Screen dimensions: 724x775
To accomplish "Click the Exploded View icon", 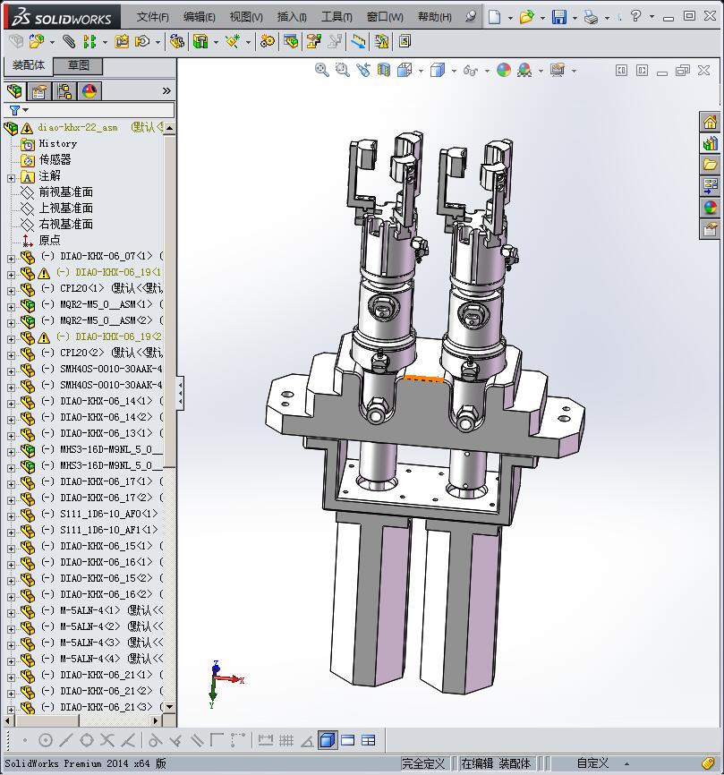I will (314, 41).
